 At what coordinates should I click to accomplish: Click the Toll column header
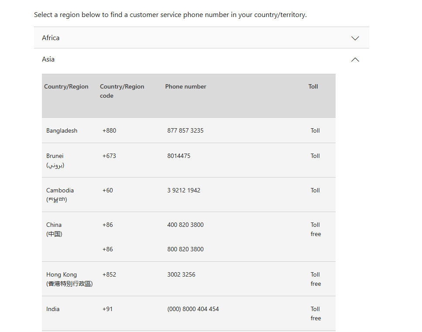tap(313, 87)
